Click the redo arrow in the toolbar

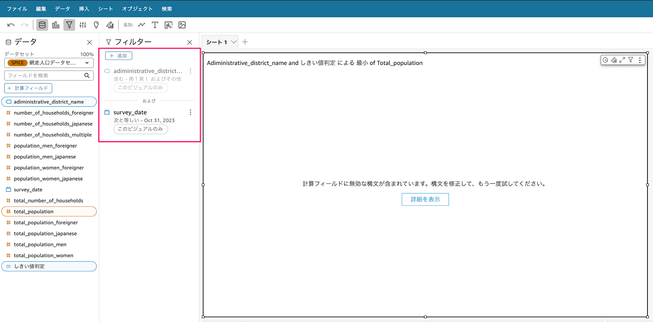click(x=24, y=25)
